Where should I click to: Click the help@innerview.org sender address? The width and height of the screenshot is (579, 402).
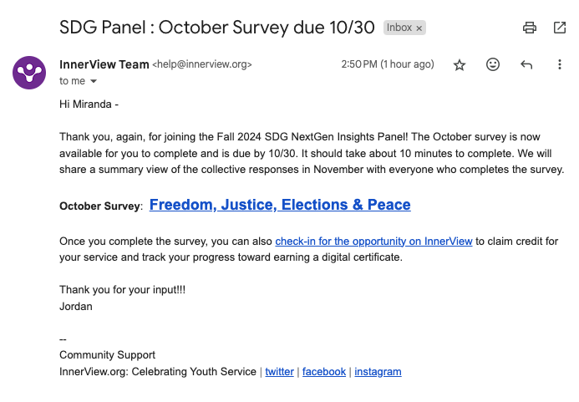(x=201, y=64)
